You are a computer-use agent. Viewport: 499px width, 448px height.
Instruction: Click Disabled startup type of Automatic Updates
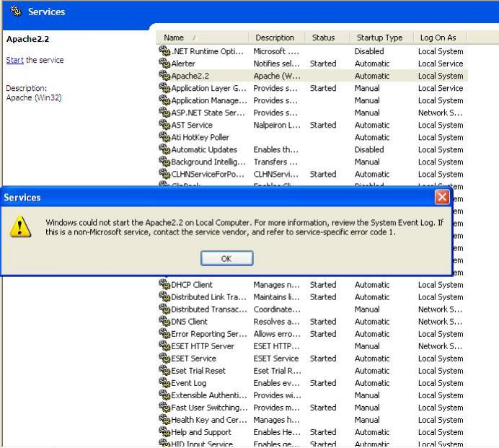coord(369,149)
